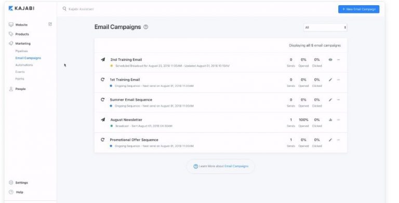Click scheduled broadcast status under 2nd Training Email
Viewport: 399px width, 203px height.
coord(172,66)
